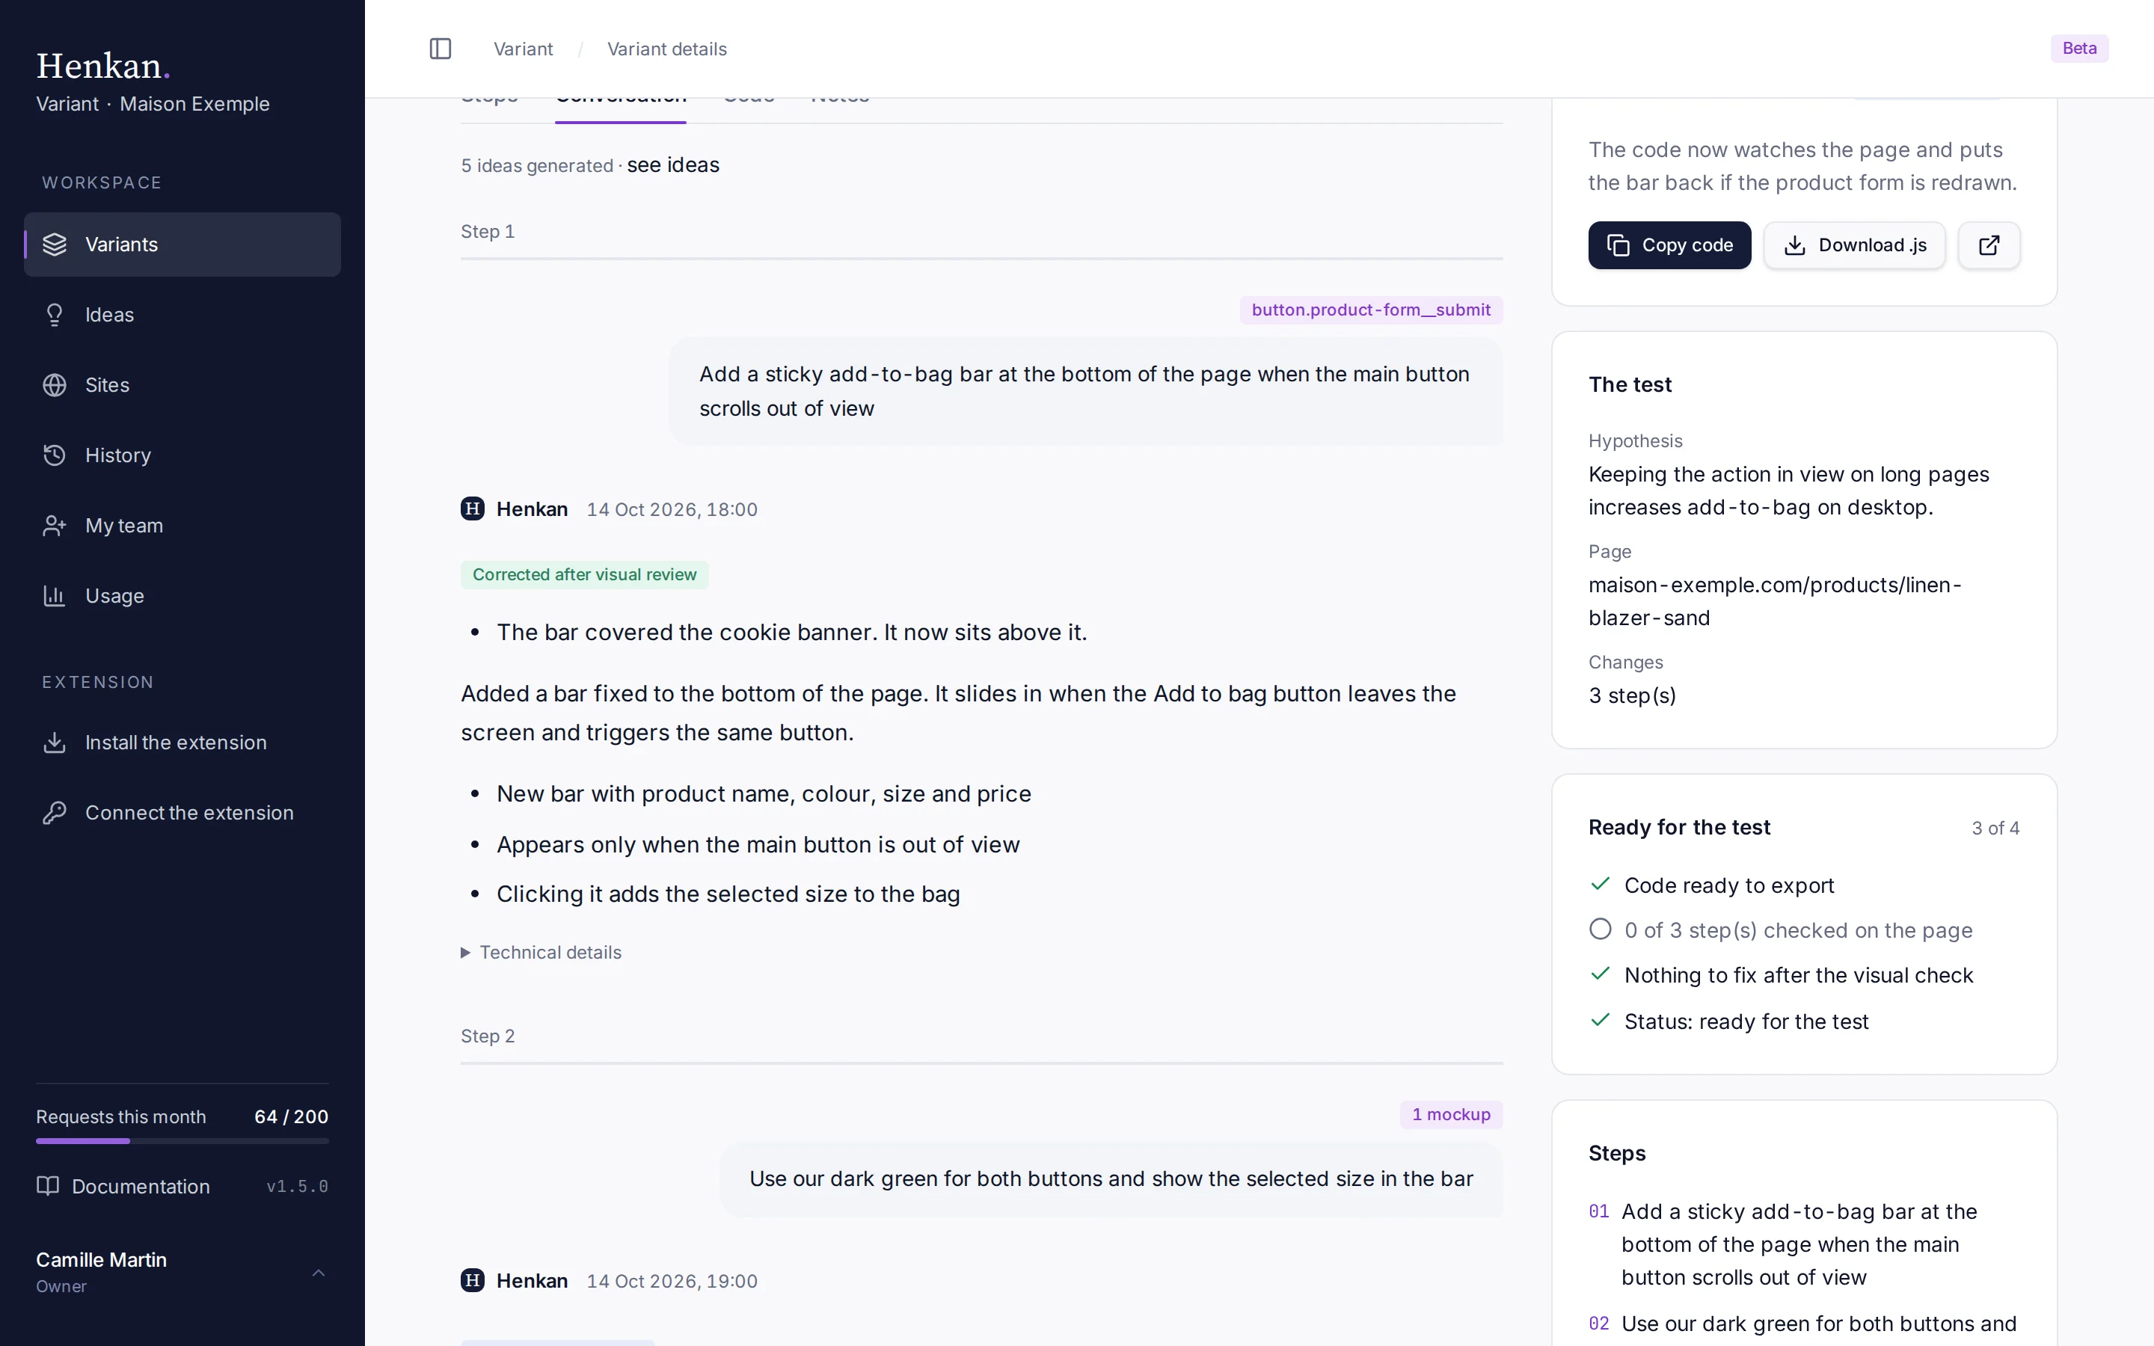The width and height of the screenshot is (2154, 1346).
Task: Click the Connect the extension key icon
Action: point(55,813)
